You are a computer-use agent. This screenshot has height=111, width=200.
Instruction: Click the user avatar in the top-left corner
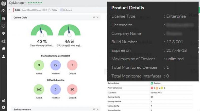click(4, 4)
